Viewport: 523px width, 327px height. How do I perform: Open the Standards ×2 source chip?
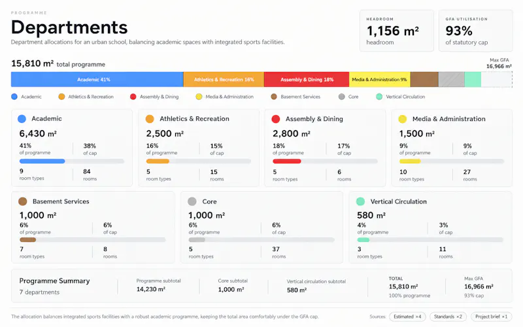pos(448,317)
